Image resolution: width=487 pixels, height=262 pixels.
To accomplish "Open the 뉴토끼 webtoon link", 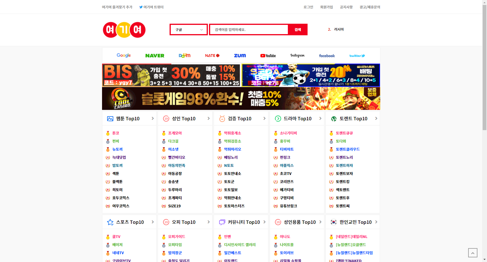I will tap(117, 149).
